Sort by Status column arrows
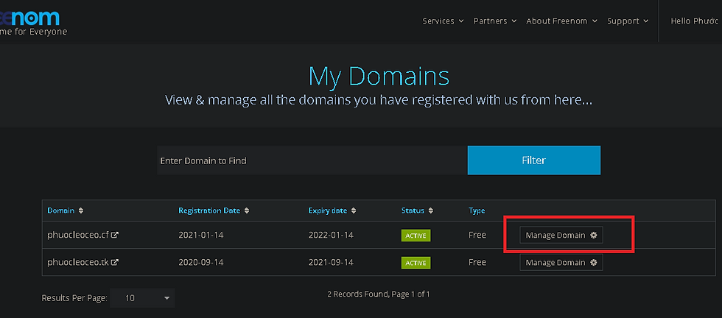Image resolution: width=722 pixels, height=318 pixels. pos(430,211)
